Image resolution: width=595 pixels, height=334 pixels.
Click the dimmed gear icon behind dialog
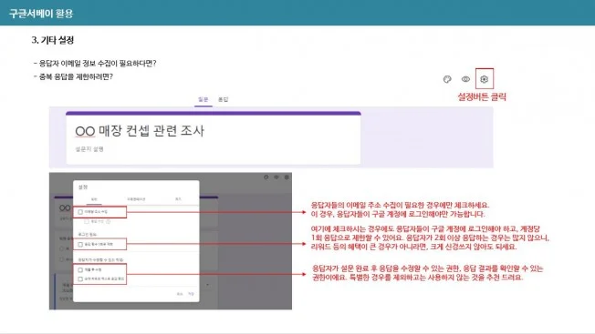[x=287, y=177]
